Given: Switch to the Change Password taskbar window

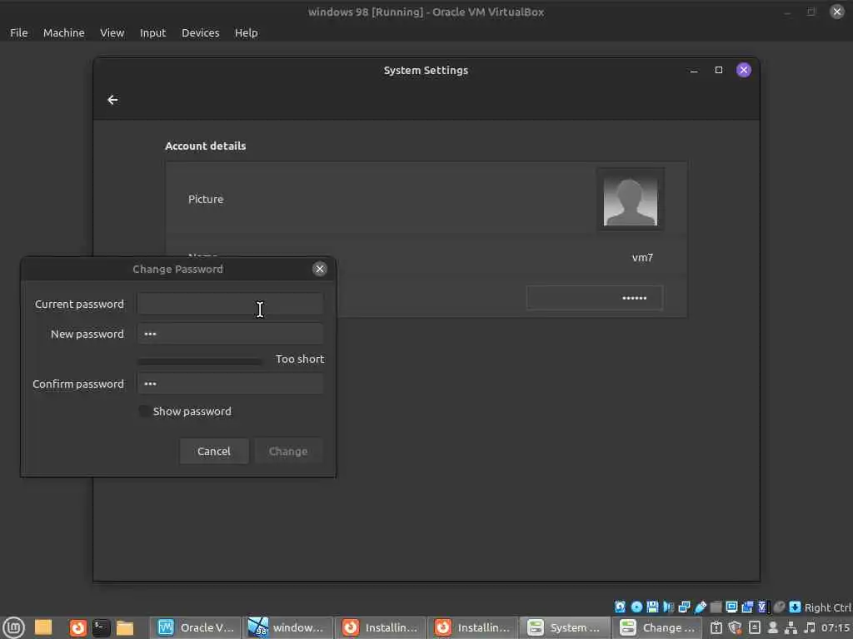Looking at the screenshot, I should tap(658, 627).
